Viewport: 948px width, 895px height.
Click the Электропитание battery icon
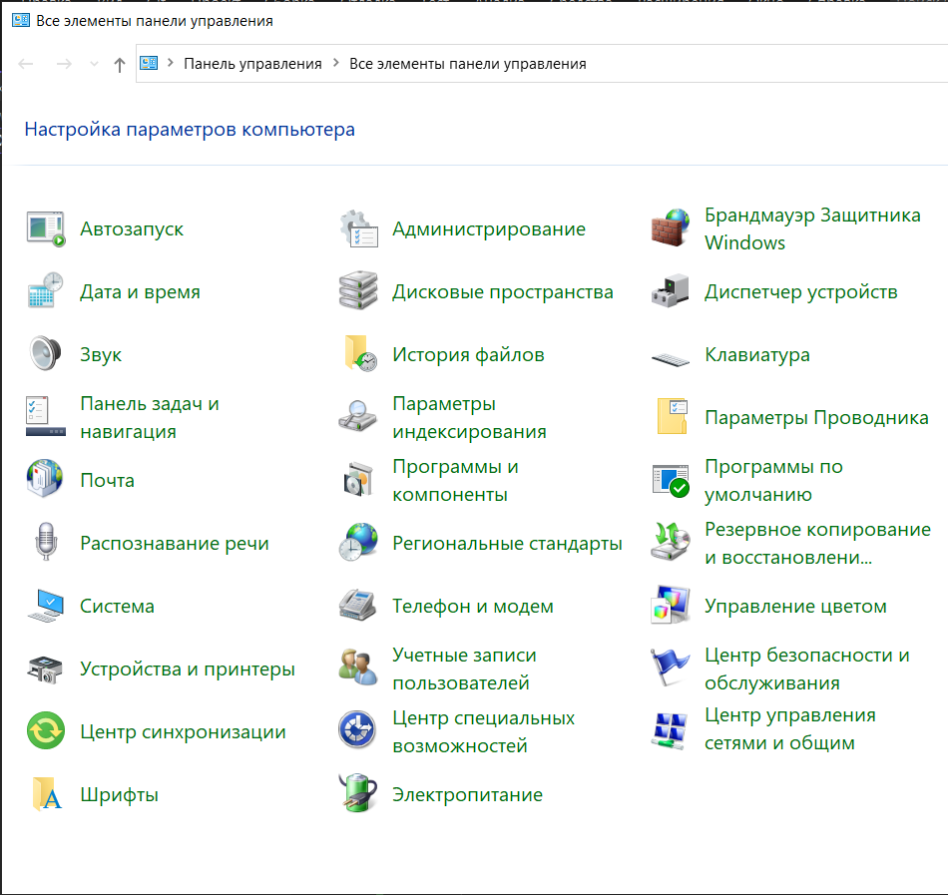tap(358, 794)
